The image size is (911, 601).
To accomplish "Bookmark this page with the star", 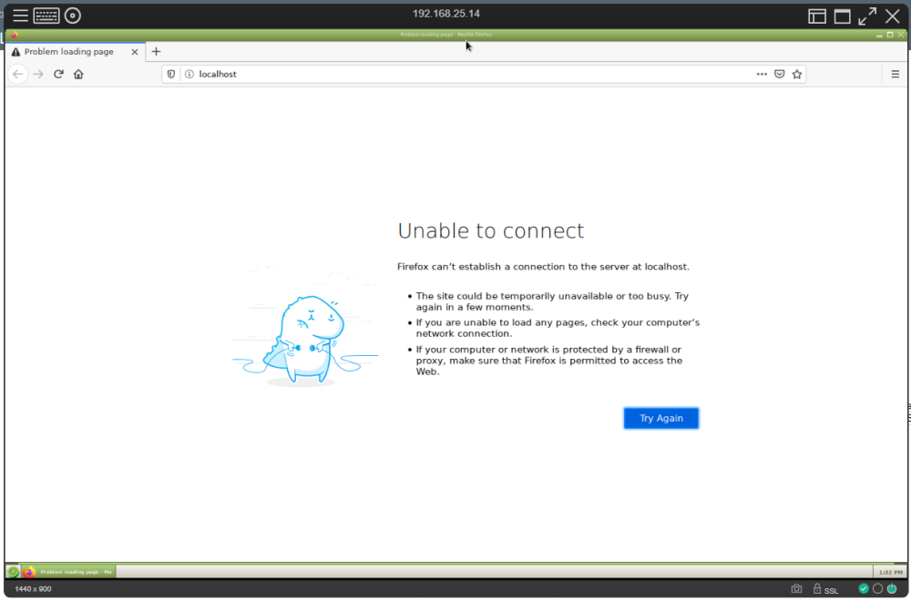I will 797,75.
